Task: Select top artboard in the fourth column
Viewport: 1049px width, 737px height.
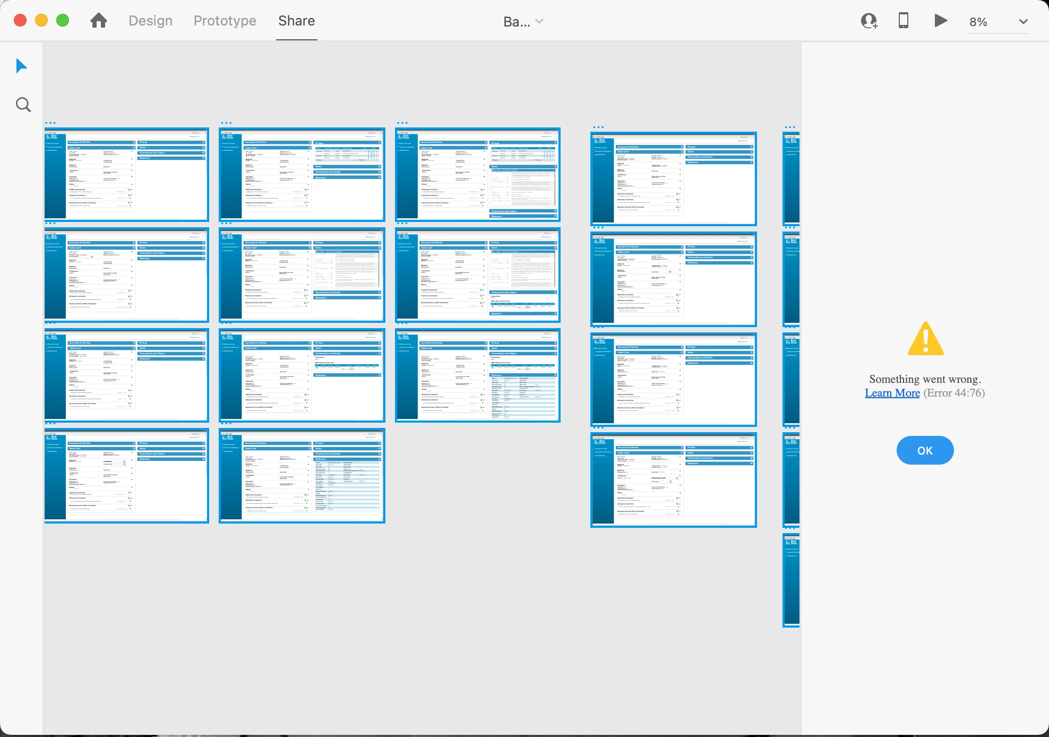Action: pyautogui.click(x=673, y=179)
